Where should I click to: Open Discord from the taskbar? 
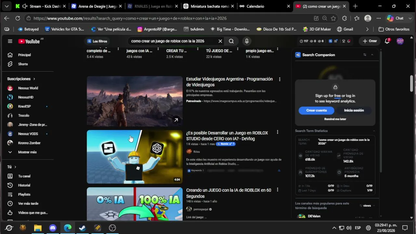tap(53, 228)
